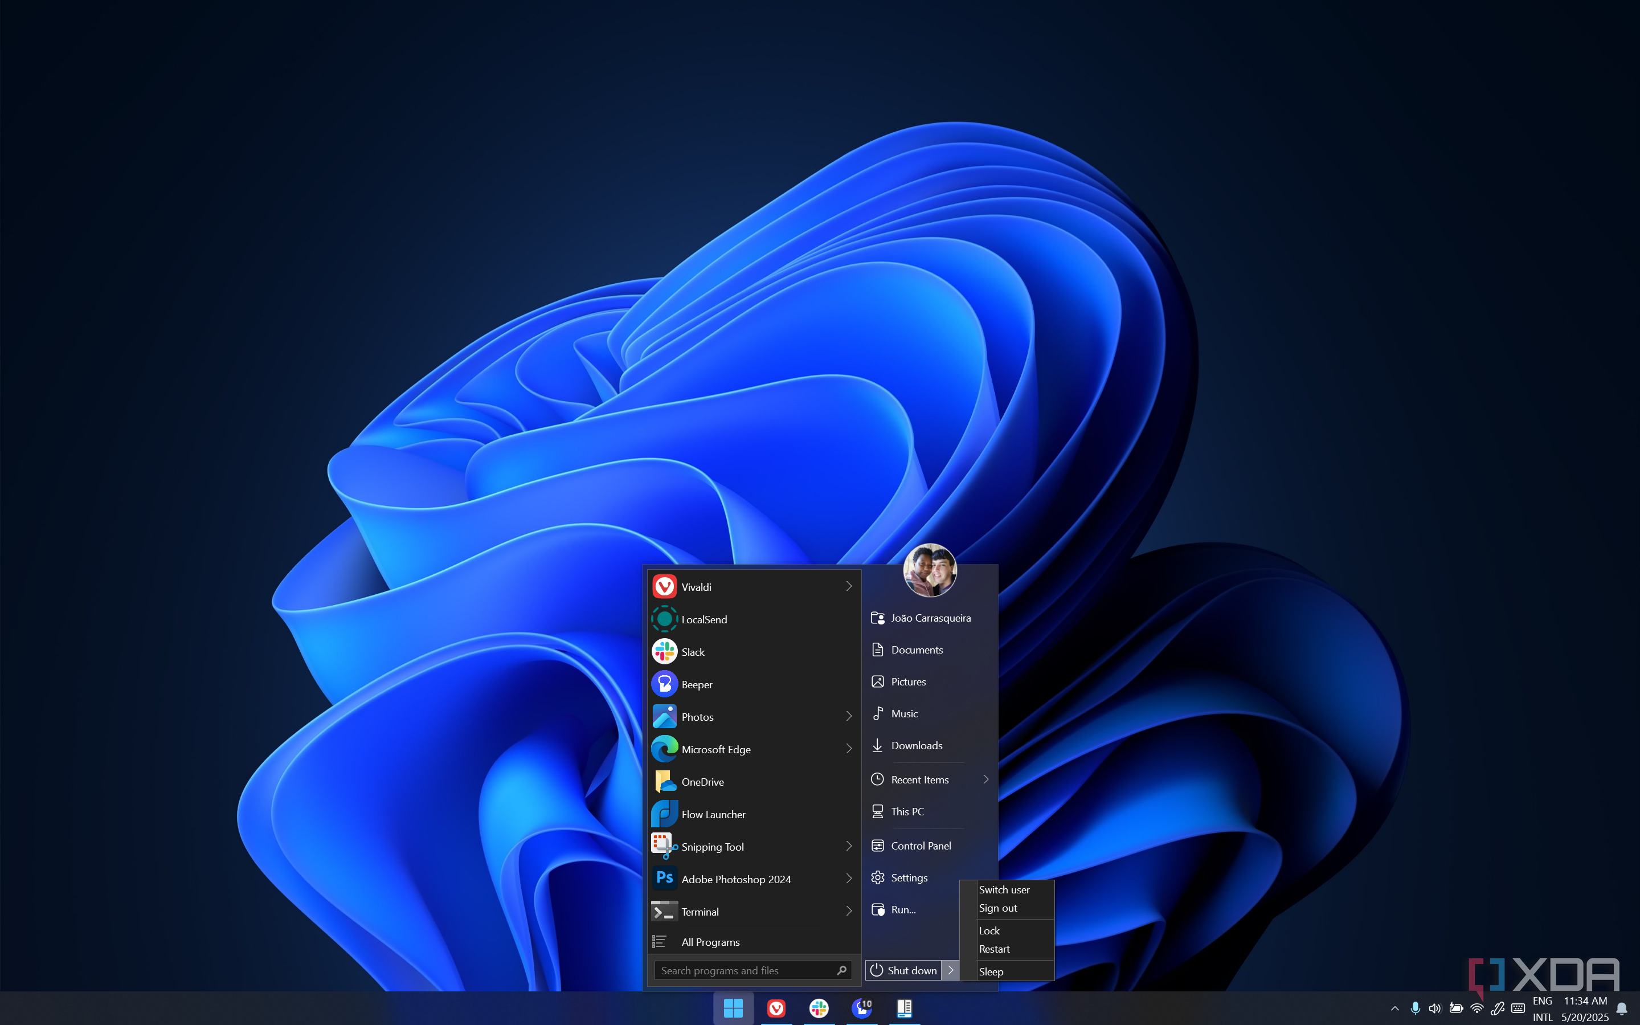
Task: Select Sleep from the power menu
Action: 991,971
